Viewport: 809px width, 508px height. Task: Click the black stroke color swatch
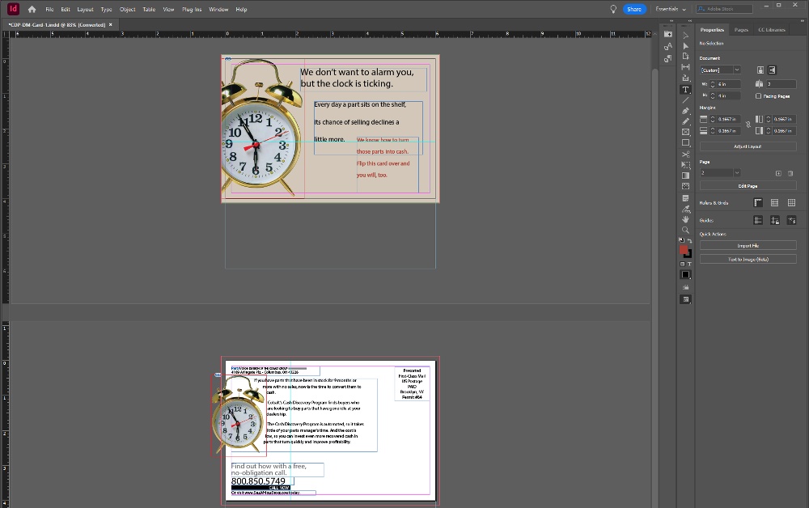tap(688, 254)
